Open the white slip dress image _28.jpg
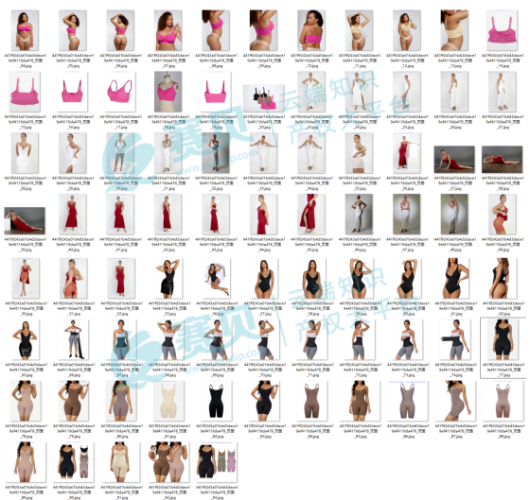 point(25,153)
